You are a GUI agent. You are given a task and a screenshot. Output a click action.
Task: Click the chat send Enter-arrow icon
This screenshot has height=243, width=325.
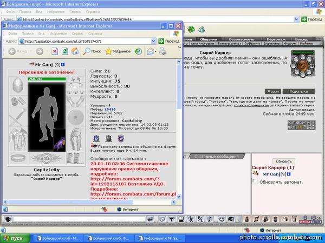[x=150, y=219]
